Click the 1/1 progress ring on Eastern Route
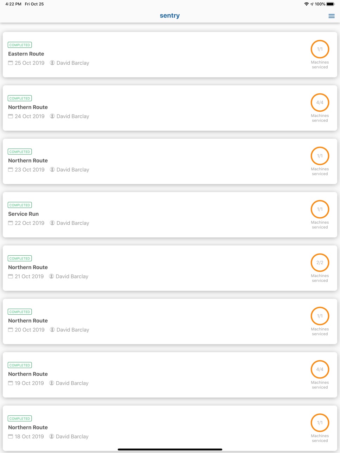Image resolution: width=340 pixels, height=453 pixels. click(320, 49)
